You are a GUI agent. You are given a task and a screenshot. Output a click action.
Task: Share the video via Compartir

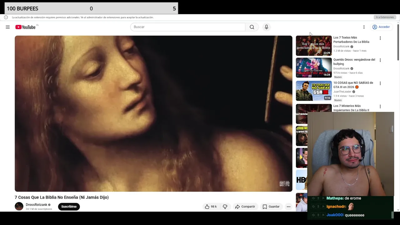tap(245, 207)
